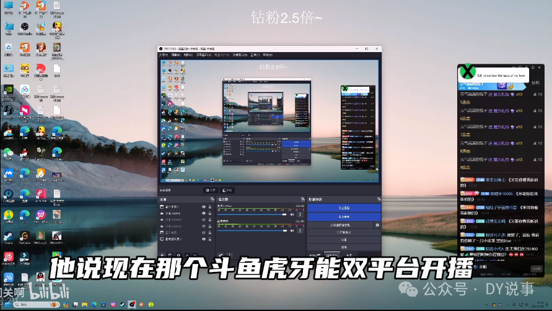Click the taskbar search box
The image size is (552, 311).
tap(37, 304)
